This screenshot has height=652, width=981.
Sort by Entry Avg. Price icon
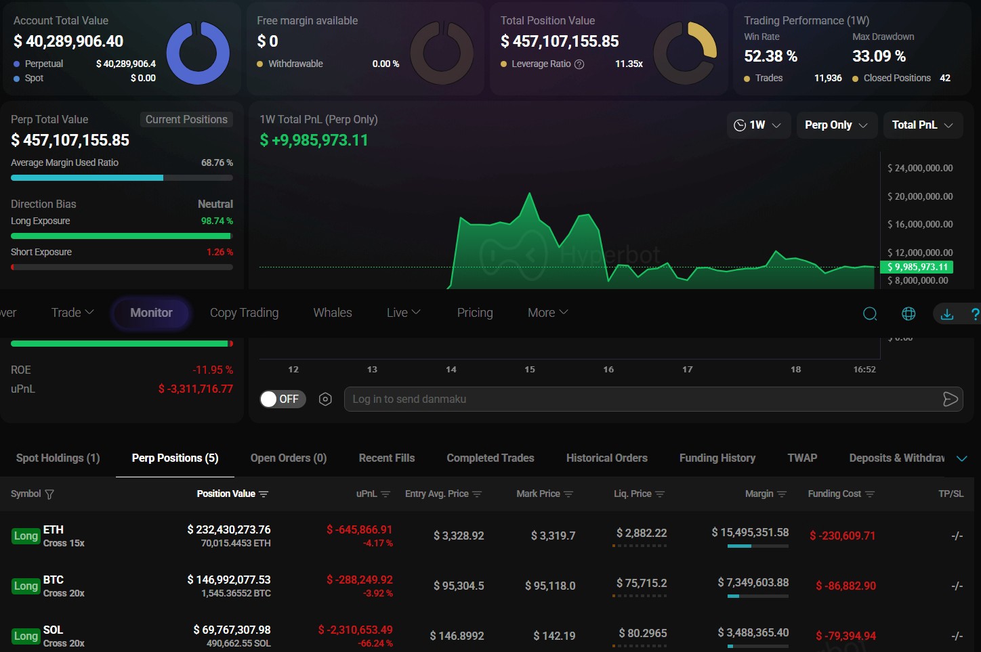tap(477, 494)
